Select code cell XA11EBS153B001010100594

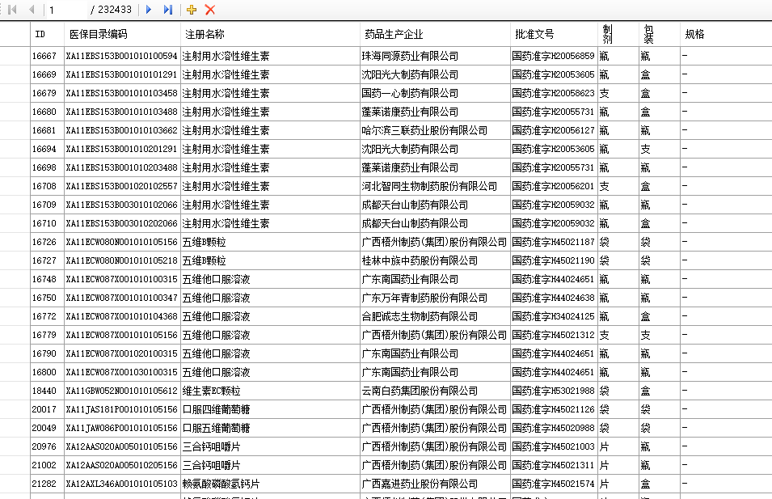tap(122, 56)
